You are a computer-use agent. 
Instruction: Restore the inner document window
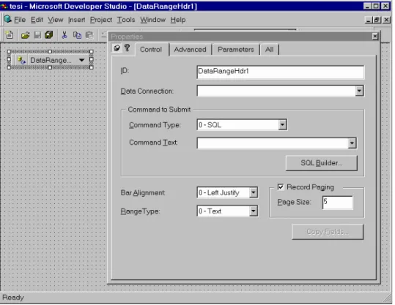click(x=377, y=20)
